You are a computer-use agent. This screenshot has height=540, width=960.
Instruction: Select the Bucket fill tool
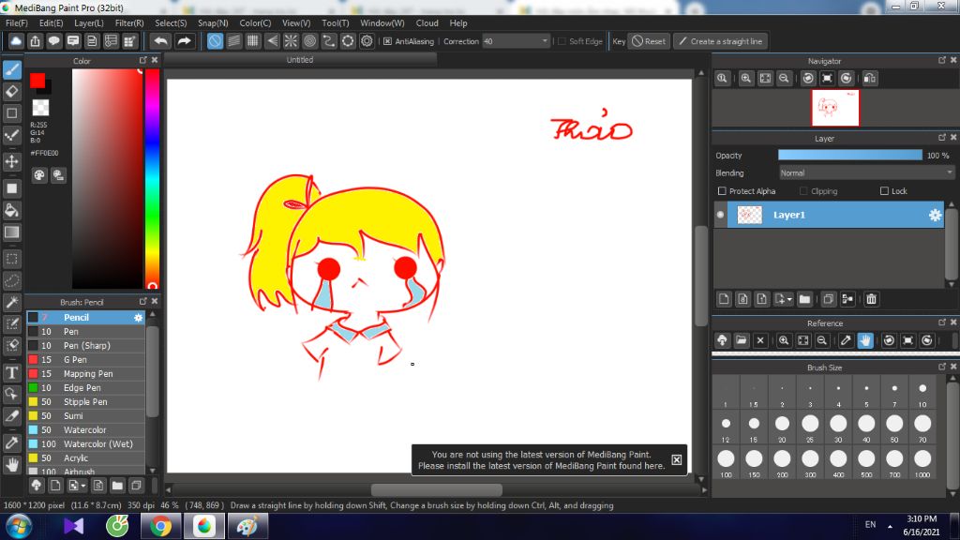click(x=12, y=210)
